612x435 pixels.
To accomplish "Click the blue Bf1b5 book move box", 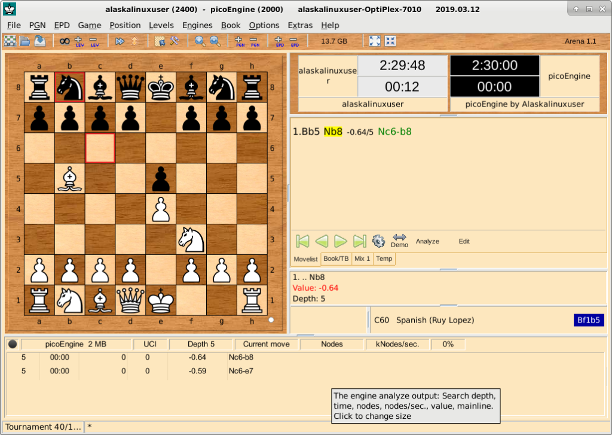I will [x=588, y=320].
